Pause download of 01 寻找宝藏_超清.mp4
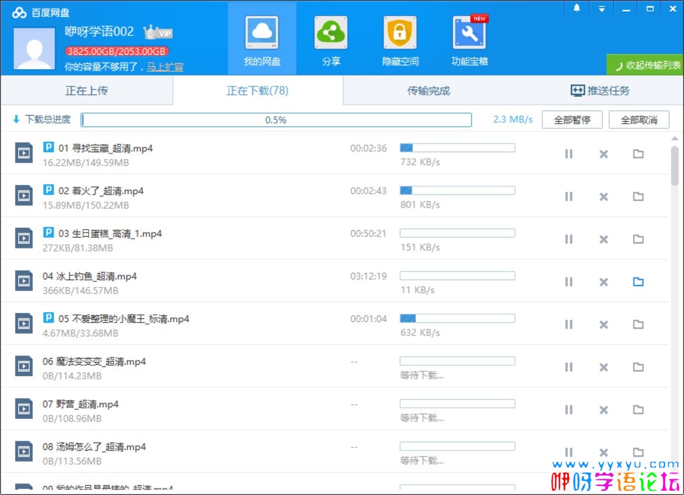The height and width of the screenshot is (495, 684). click(569, 154)
